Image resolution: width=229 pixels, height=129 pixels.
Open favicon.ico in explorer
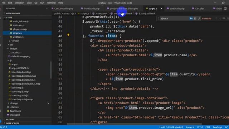point(15,111)
